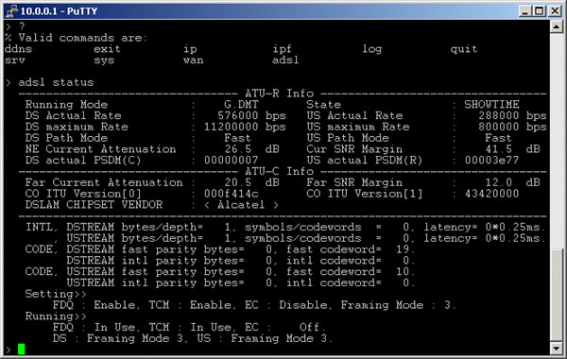The height and width of the screenshot is (359, 567).
Task: Click the 'Running Mode' label
Action: tap(66, 105)
